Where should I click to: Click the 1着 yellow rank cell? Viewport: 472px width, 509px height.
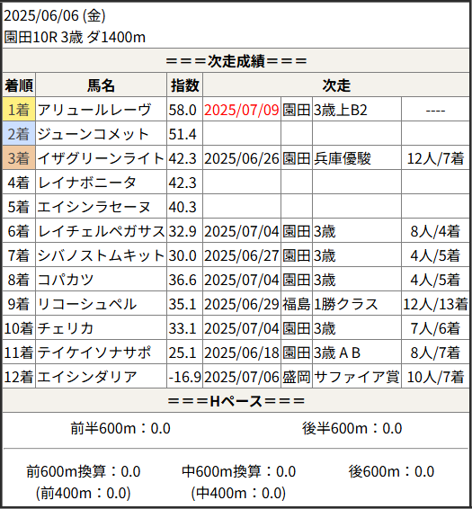click(19, 110)
